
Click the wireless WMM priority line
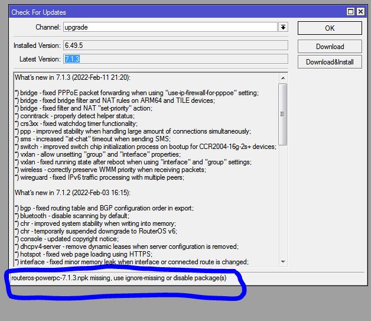110,170
